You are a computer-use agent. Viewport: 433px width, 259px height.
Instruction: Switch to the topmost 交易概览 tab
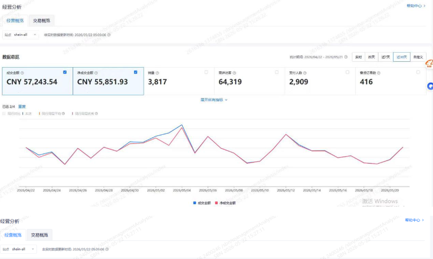coord(42,21)
